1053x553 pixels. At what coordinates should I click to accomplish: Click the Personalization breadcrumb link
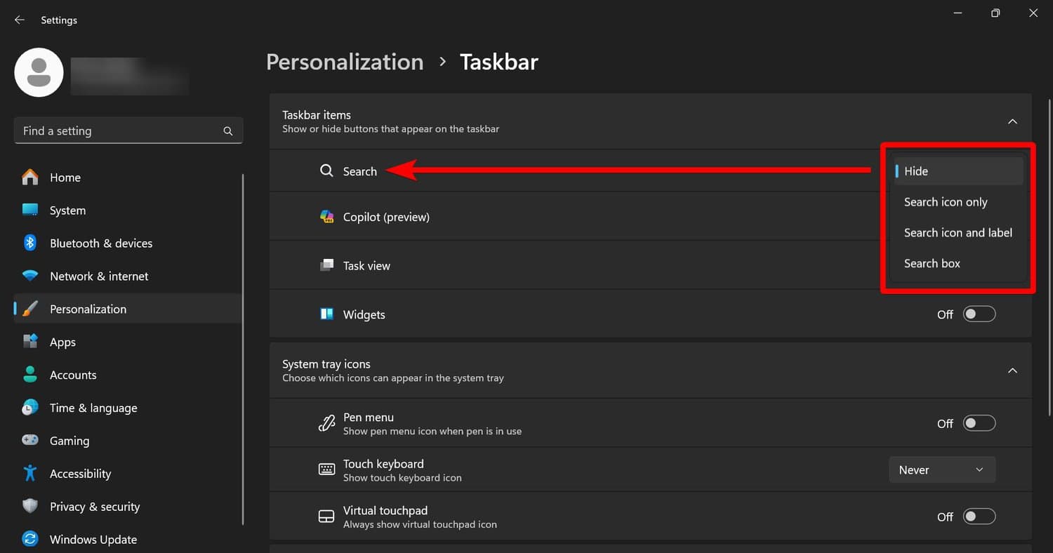345,62
